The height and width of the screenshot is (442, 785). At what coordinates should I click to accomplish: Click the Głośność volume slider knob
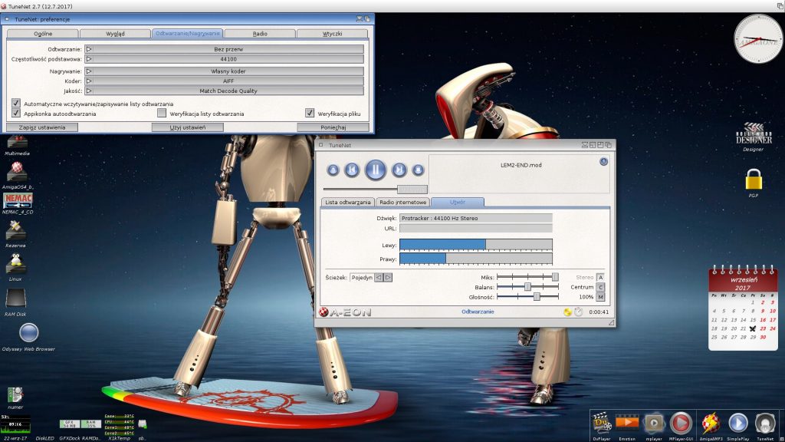[x=537, y=297]
